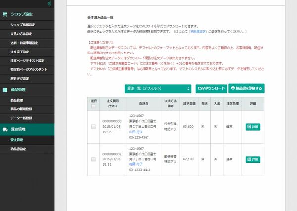Click the truck icon beside the 受注管理 section header
Image resolution: width=297 pixels, height=211 pixels.
pyautogui.click(x=5, y=129)
